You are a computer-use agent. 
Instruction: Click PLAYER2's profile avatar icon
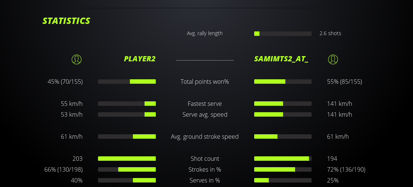pos(77,59)
